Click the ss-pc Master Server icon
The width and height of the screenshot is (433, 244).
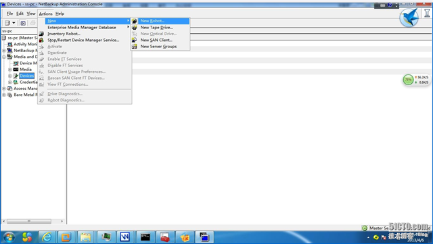4,38
